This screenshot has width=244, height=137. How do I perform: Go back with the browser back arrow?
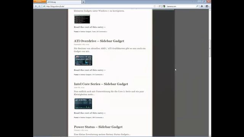[36, 6]
